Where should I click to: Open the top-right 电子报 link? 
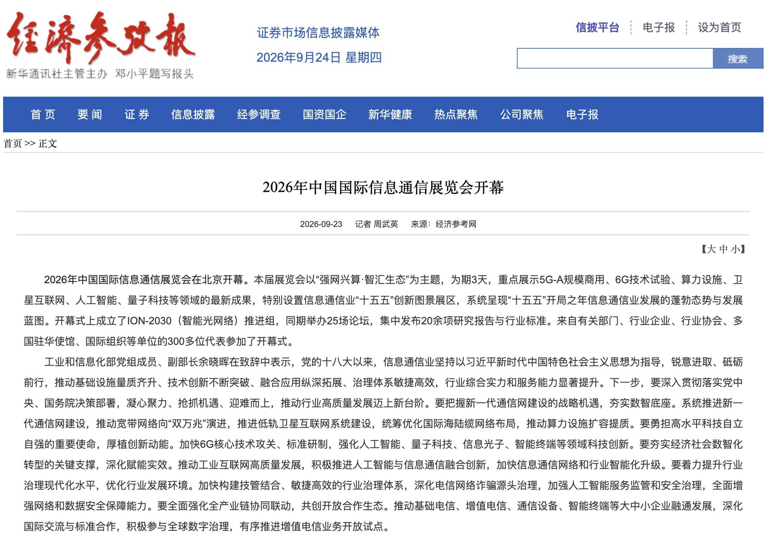click(659, 28)
